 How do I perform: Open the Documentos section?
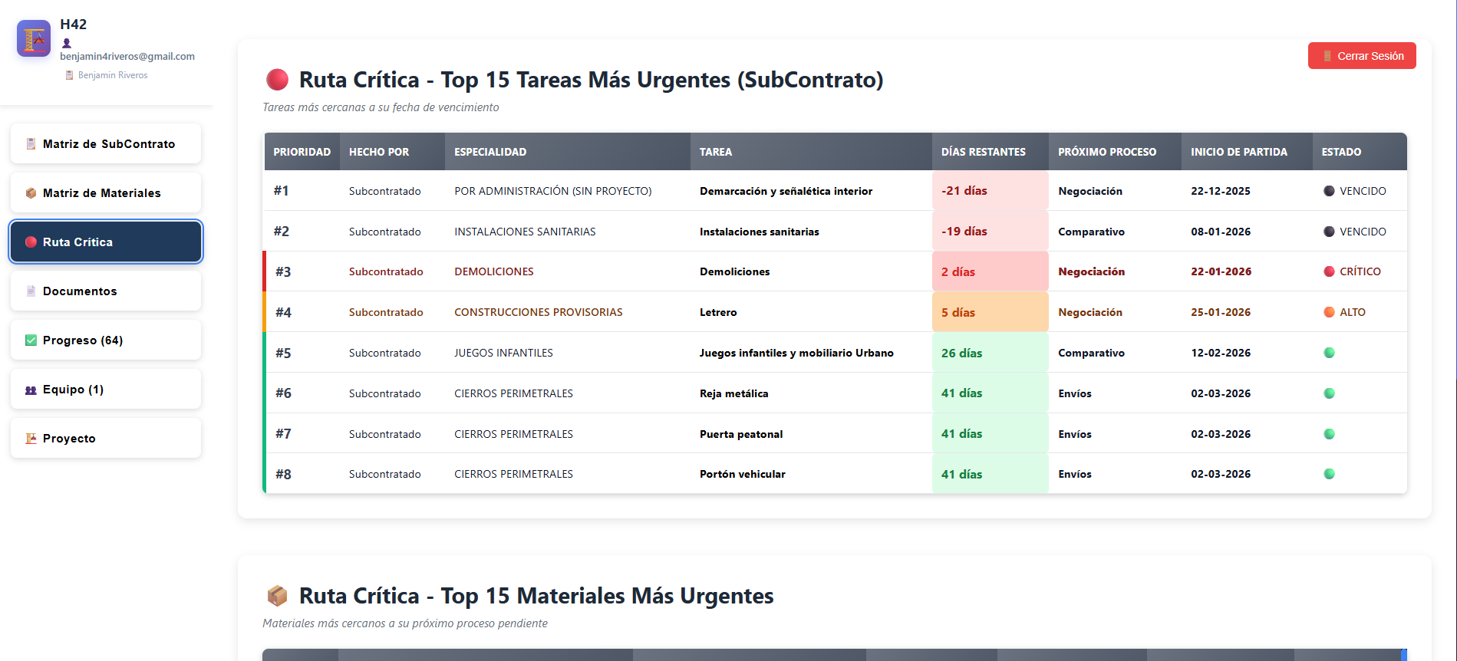click(106, 291)
